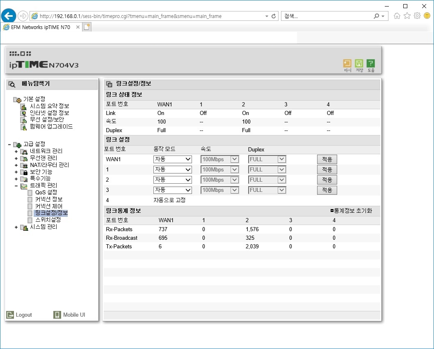Viewport: 434px width, 349px height.
Task: Click the Logout icon
Action: (x=10, y=315)
